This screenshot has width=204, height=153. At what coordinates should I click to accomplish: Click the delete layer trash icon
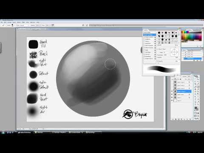click(x=190, y=119)
